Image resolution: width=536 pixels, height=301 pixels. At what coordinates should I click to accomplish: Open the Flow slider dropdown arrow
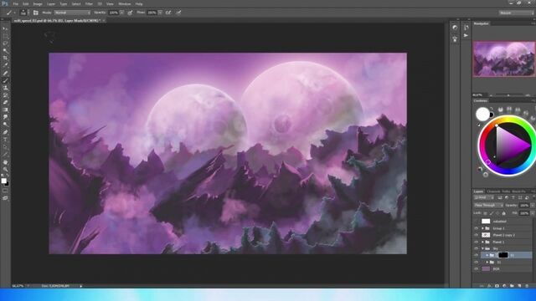click(x=160, y=13)
